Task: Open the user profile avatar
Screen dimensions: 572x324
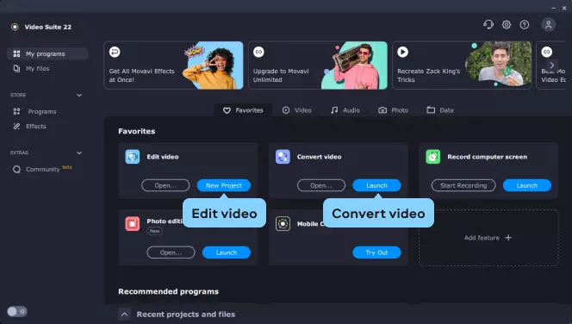Action: point(548,24)
